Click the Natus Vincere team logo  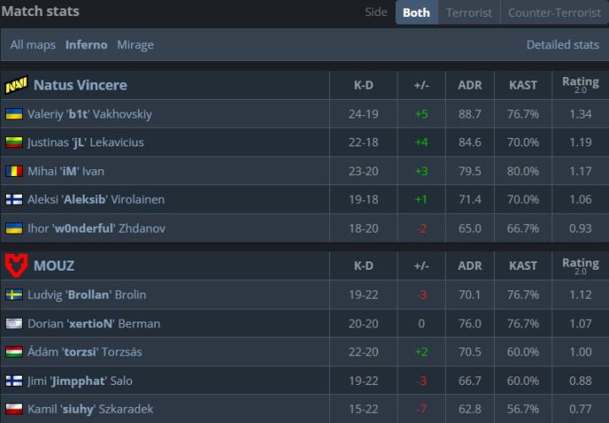point(15,85)
